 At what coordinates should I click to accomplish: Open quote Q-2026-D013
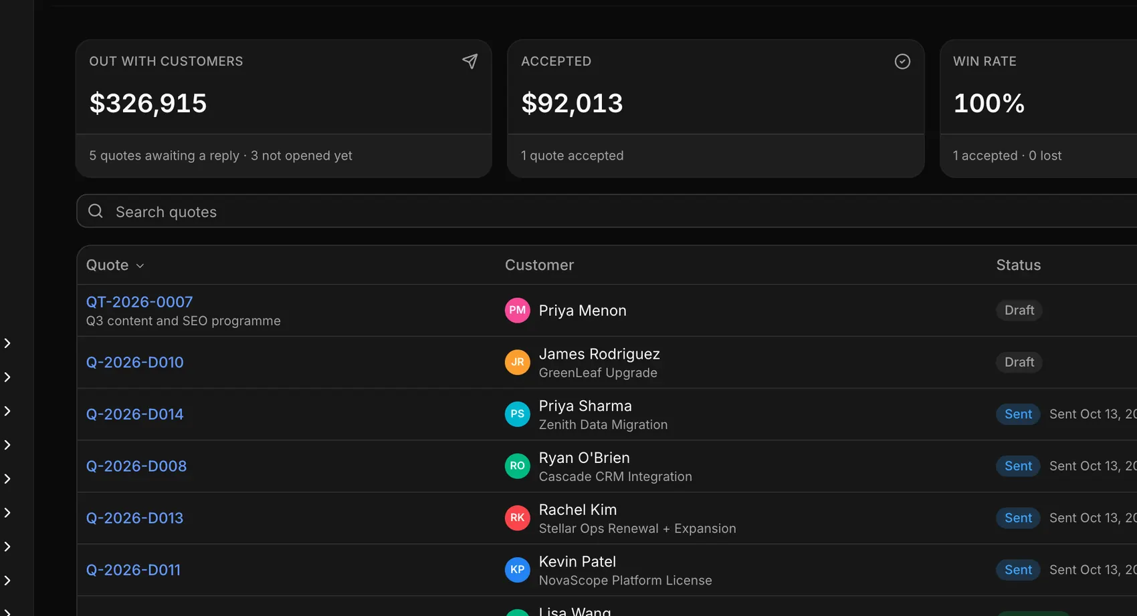tap(134, 518)
